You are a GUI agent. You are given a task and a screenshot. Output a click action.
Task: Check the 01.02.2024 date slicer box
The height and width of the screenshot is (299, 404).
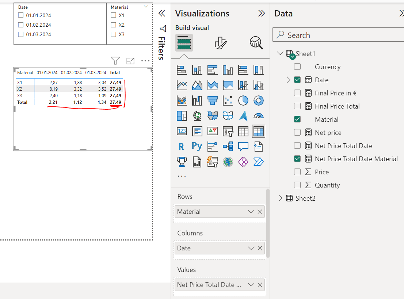click(21, 25)
